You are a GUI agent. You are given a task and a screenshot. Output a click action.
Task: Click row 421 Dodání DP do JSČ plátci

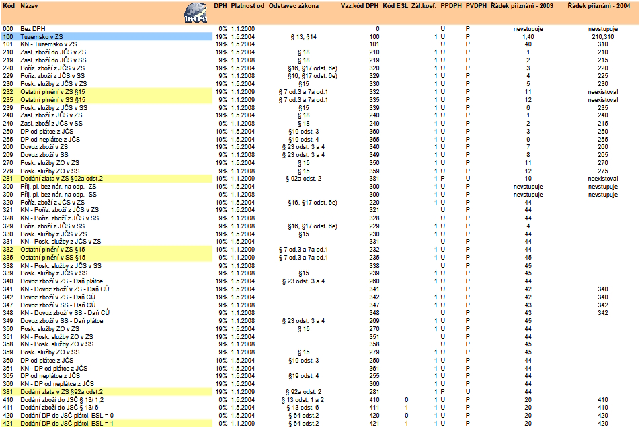(67, 423)
